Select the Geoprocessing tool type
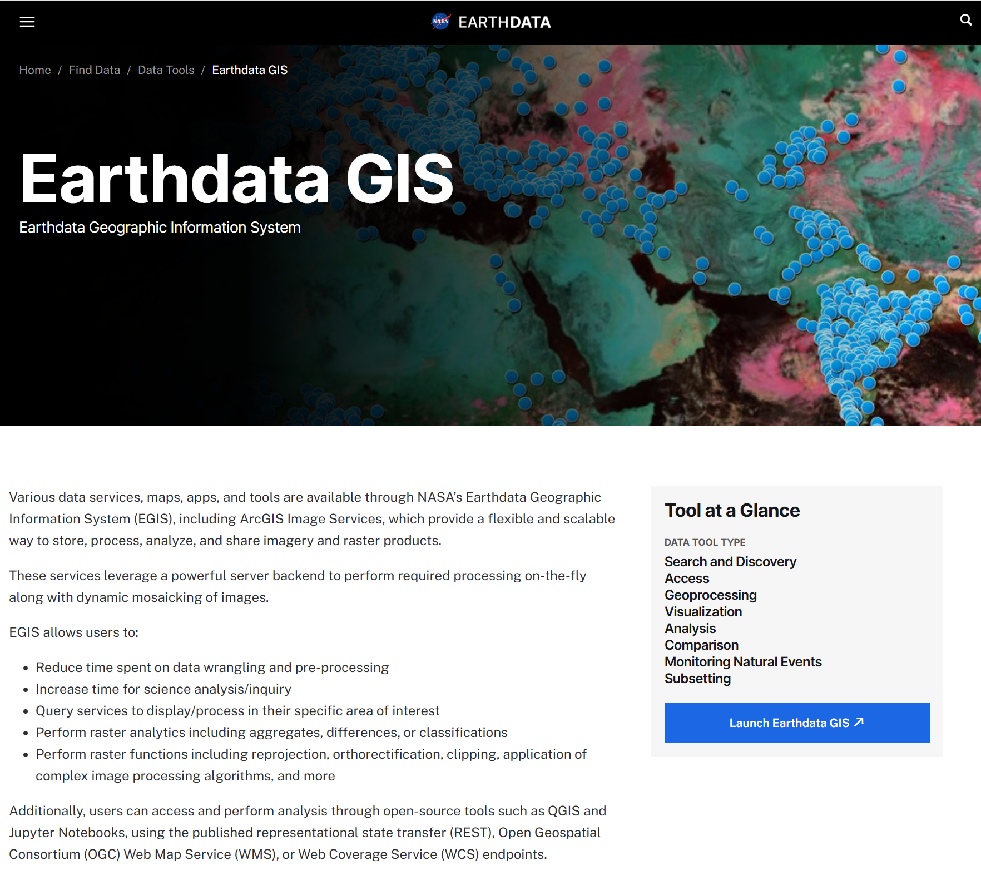This screenshot has width=981, height=880. pos(711,595)
